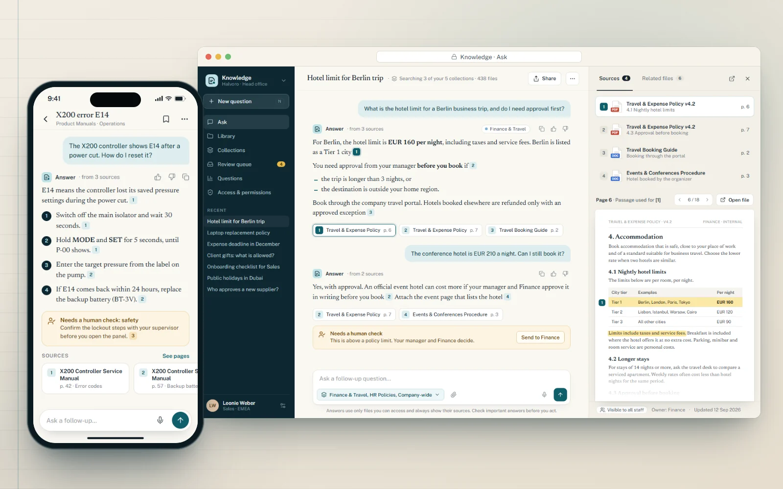This screenshot has height=489, width=783.
Task: Start a New question
Action: coord(246,101)
